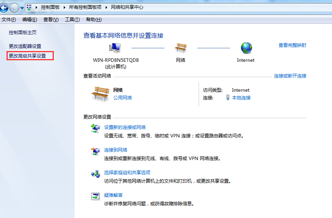332x218 pixels.
Task: Click the 查看基本网络信息并设置连接 heading
Action: pos(123,36)
